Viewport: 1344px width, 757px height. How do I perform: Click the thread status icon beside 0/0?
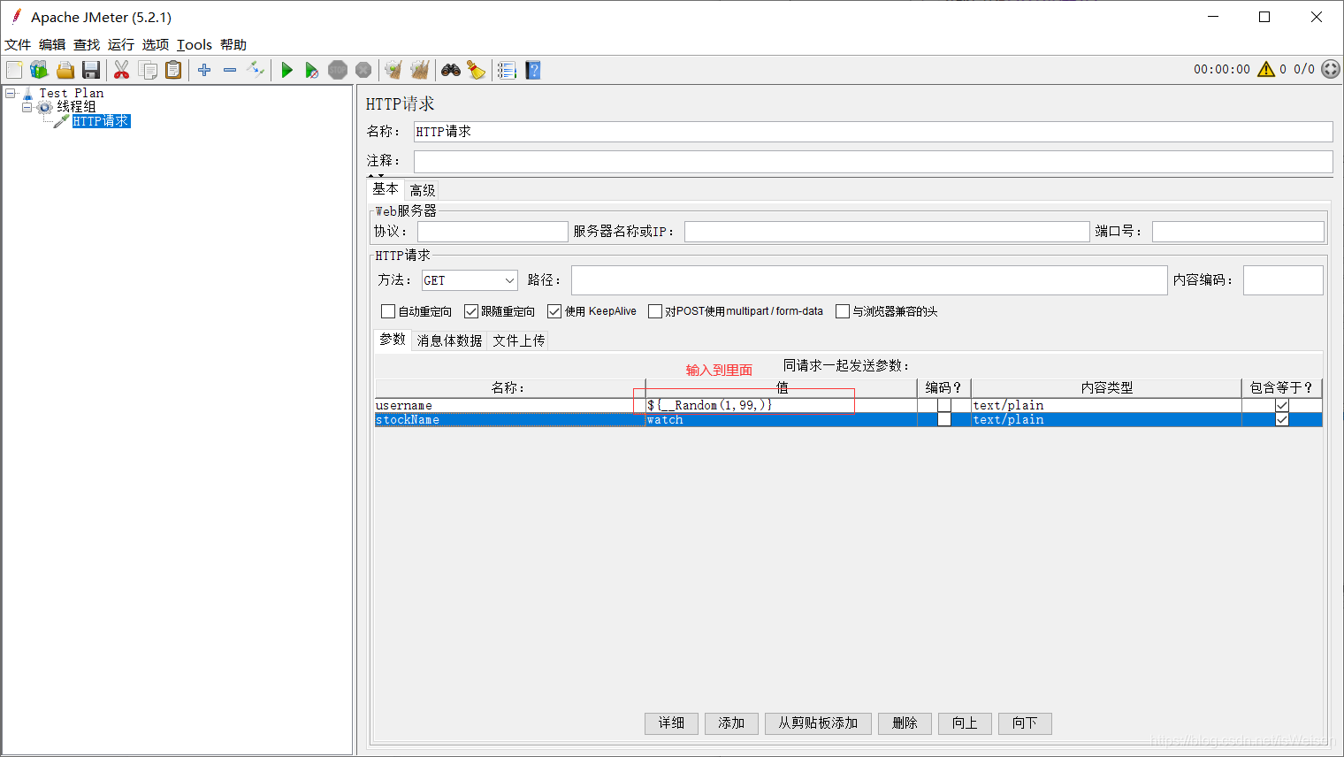pyautogui.click(x=1331, y=69)
